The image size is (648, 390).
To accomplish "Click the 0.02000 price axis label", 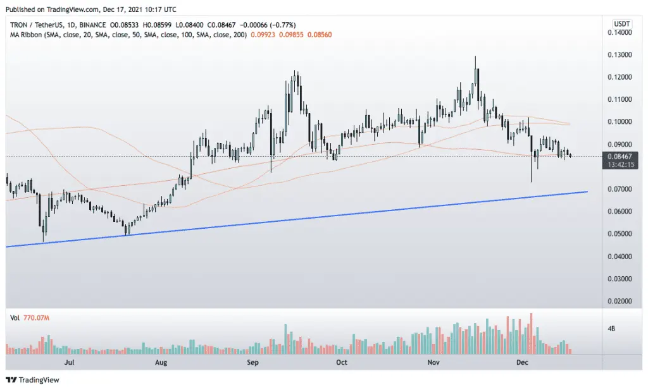I will [620, 301].
